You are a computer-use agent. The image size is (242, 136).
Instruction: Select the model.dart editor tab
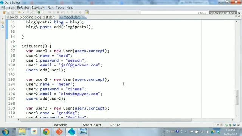[x=71, y=17]
